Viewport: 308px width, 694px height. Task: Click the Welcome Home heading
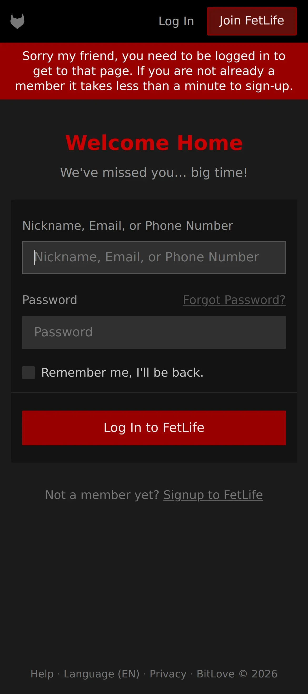[x=154, y=143]
